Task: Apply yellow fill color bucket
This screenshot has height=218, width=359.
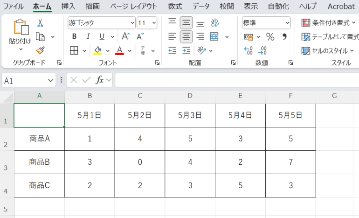Action: pyautogui.click(x=97, y=50)
